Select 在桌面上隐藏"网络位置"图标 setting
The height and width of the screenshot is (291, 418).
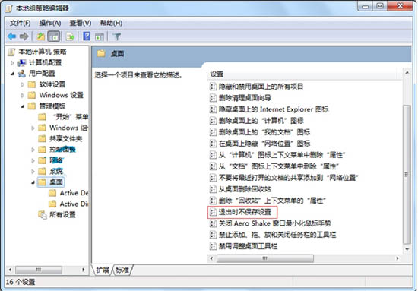click(x=264, y=144)
